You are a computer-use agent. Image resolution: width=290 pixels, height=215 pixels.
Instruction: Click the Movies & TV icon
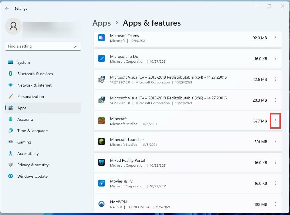[x=101, y=183]
